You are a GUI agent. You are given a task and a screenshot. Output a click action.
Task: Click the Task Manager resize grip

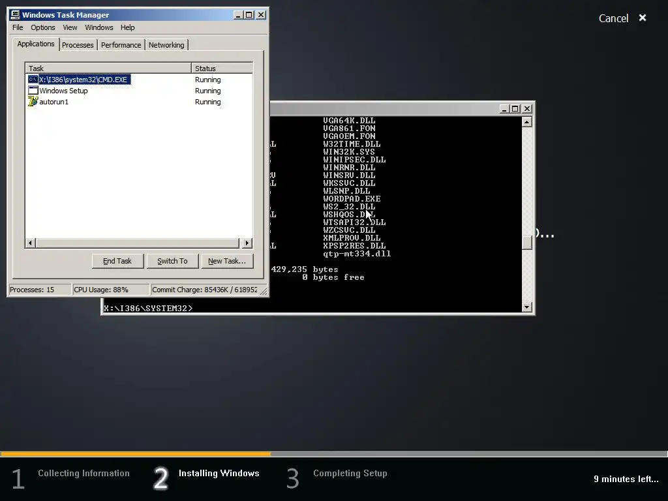click(x=264, y=291)
